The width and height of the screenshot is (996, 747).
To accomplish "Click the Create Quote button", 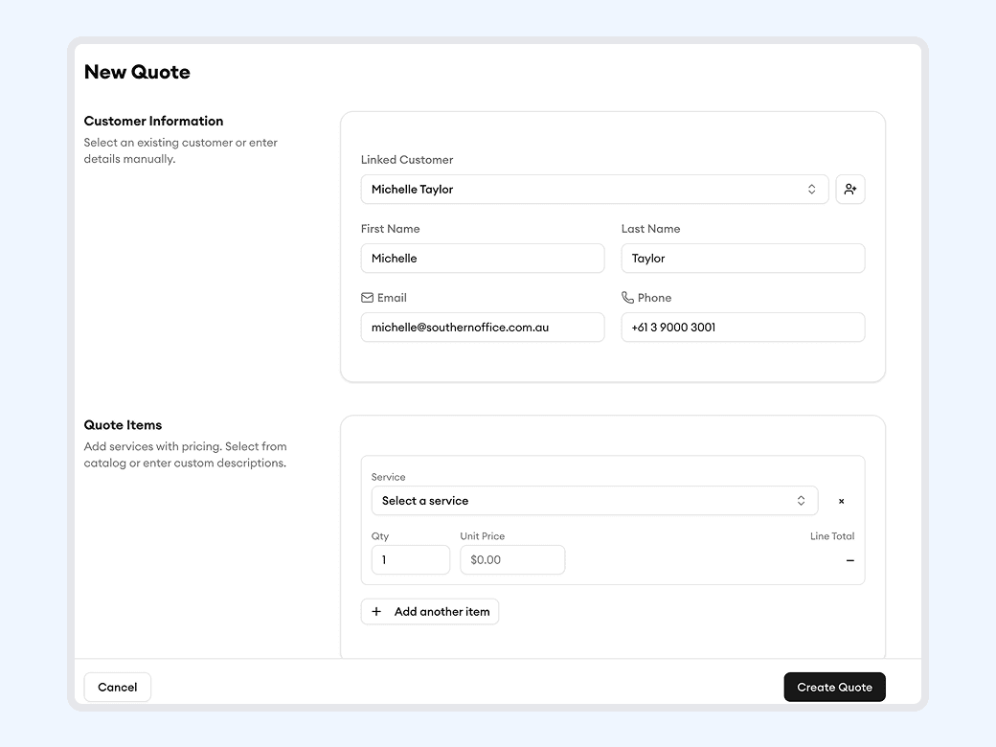I will (x=834, y=687).
